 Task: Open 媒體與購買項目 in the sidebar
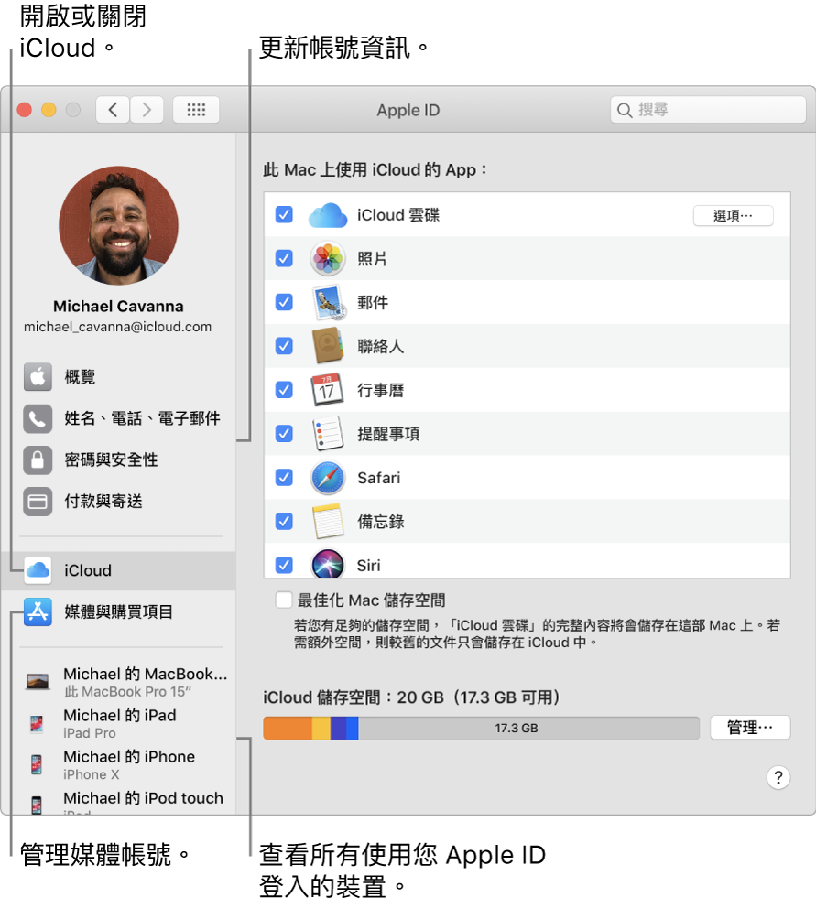point(119,612)
